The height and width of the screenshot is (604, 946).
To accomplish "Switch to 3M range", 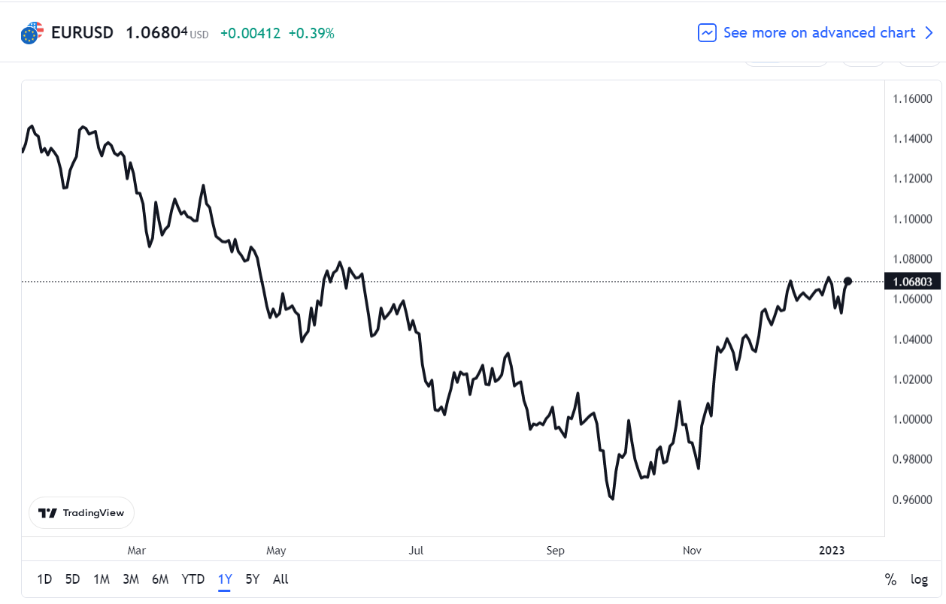I will tap(131, 579).
